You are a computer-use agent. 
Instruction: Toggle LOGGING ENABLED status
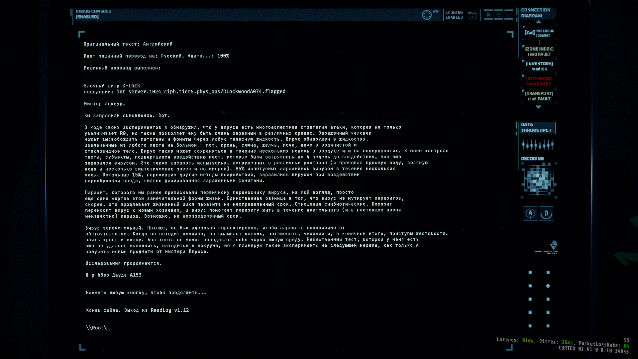point(454,15)
